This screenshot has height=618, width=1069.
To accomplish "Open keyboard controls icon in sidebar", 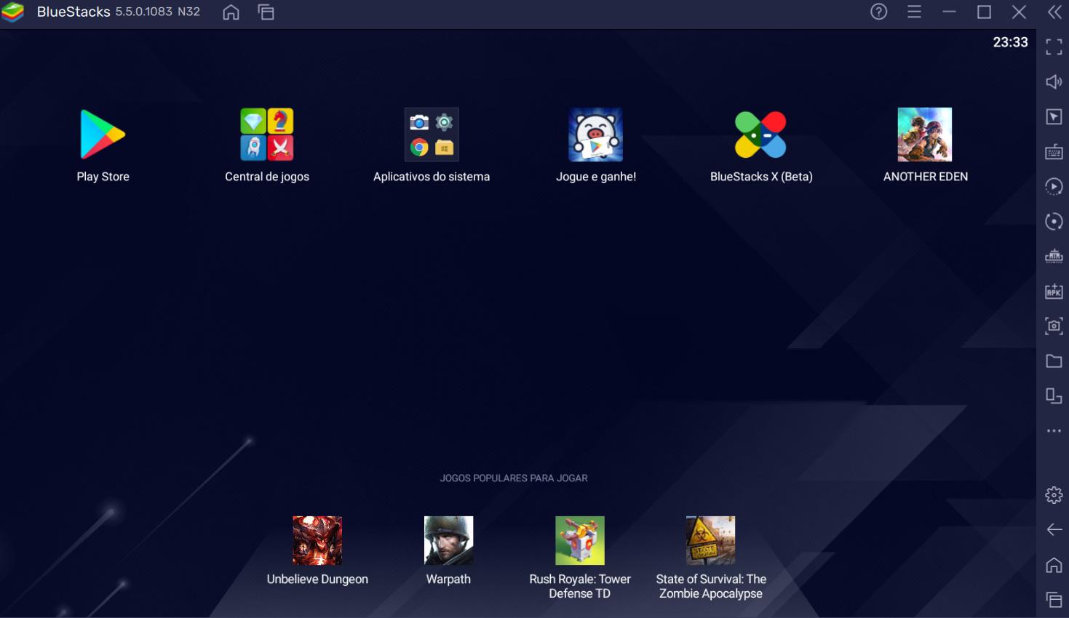I will (x=1054, y=152).
